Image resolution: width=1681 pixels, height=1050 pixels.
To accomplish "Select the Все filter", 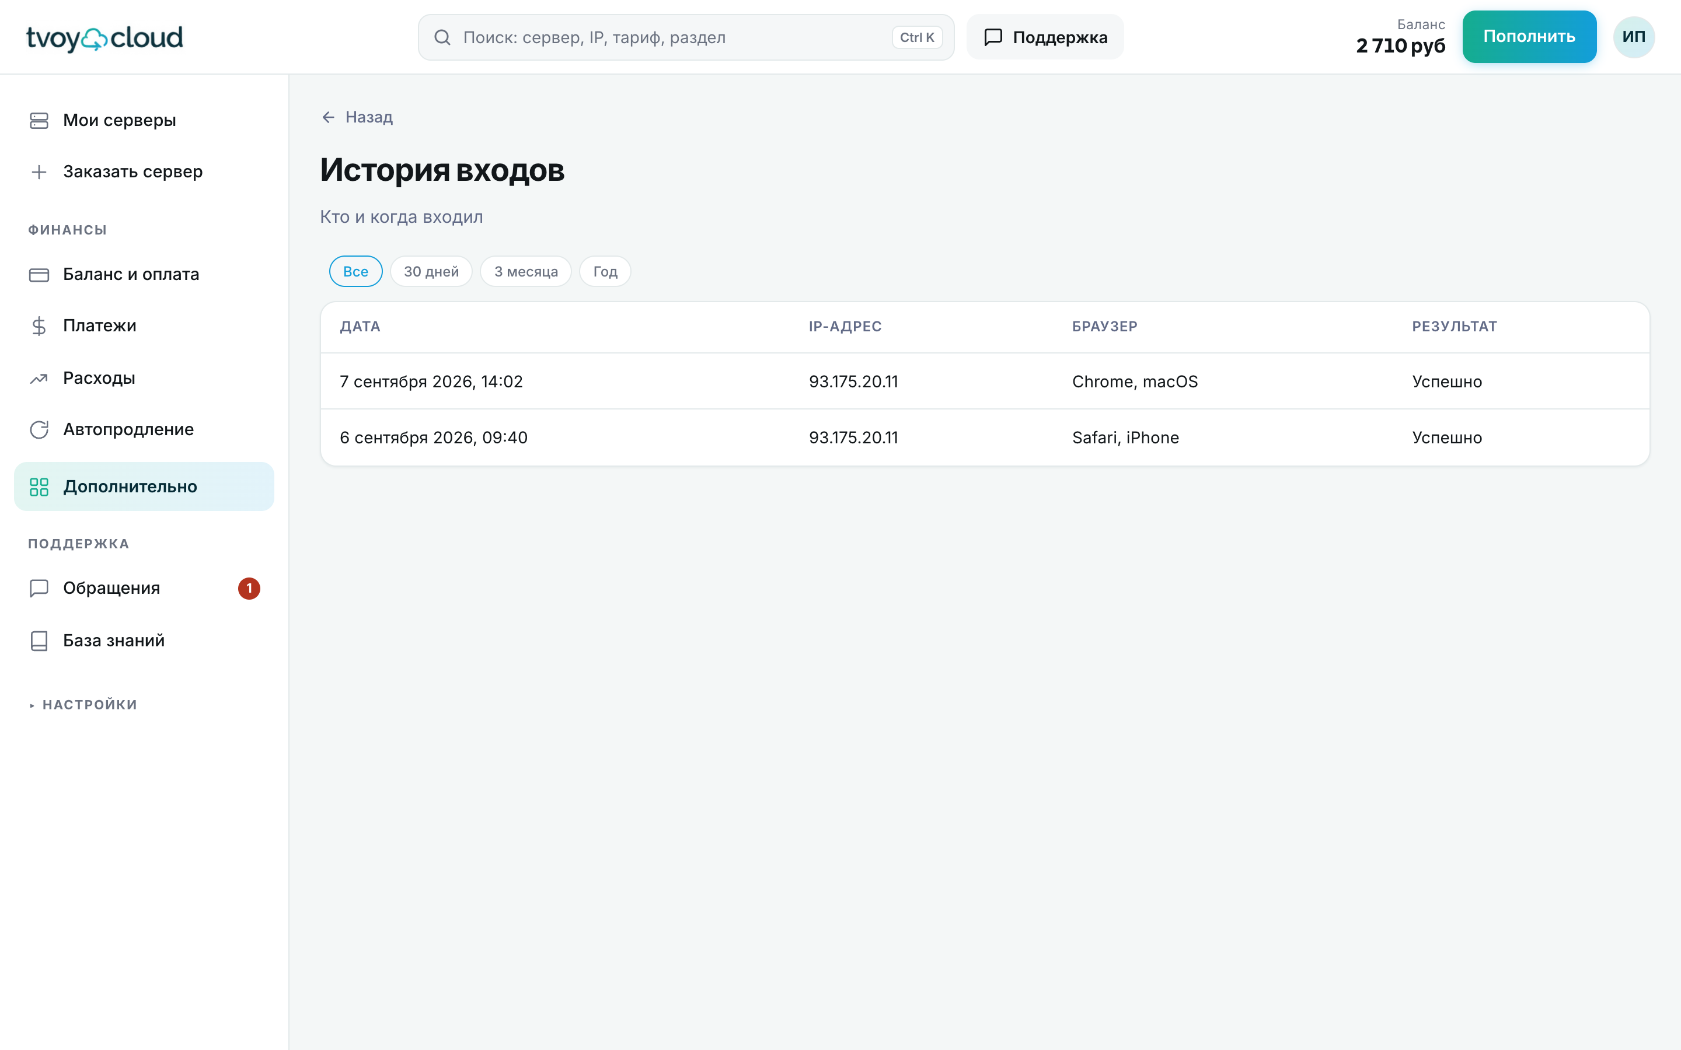I will coord(355,271).
